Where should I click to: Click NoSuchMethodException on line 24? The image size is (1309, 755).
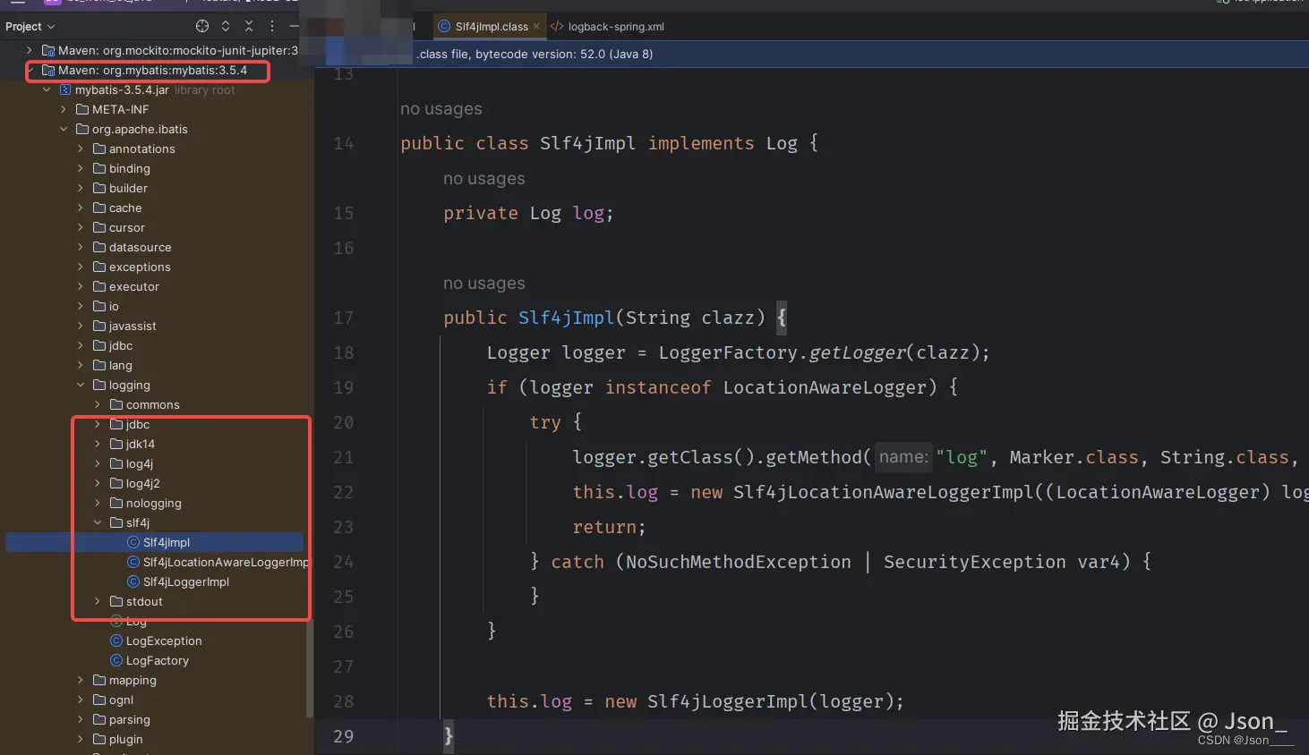pyautogui.click(x=739, y=562)
